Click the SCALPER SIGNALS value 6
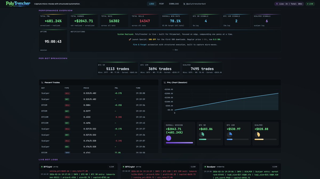Screen dimensions: 320x179 pos(267,21)
